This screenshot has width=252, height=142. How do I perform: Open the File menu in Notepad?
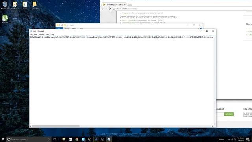(31, 34)
